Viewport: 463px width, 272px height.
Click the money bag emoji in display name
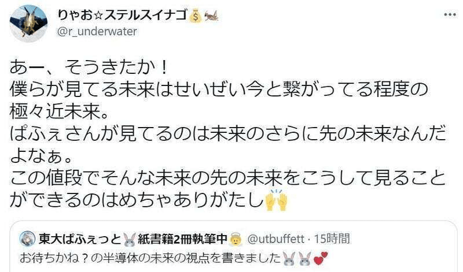(194, 16)
